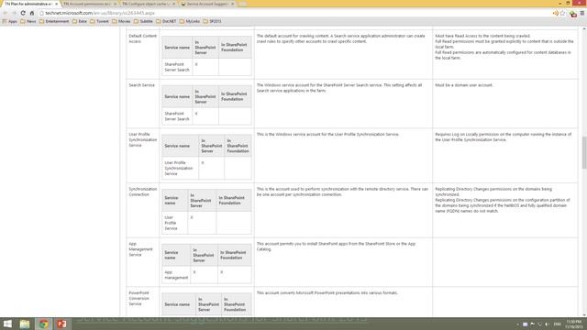Open the Torrent bookmarks folder
This screenshot has height=330, width=587.
pyautogui.click(x=99, y=21)
